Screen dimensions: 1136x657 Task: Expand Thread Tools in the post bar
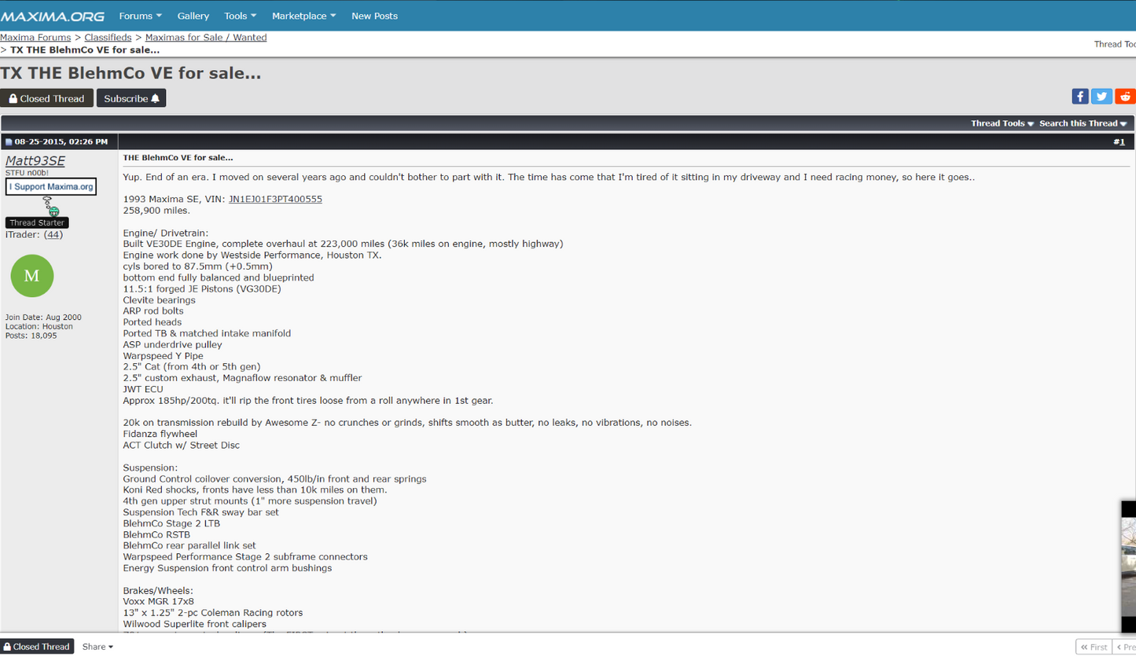pos(1002,123)
